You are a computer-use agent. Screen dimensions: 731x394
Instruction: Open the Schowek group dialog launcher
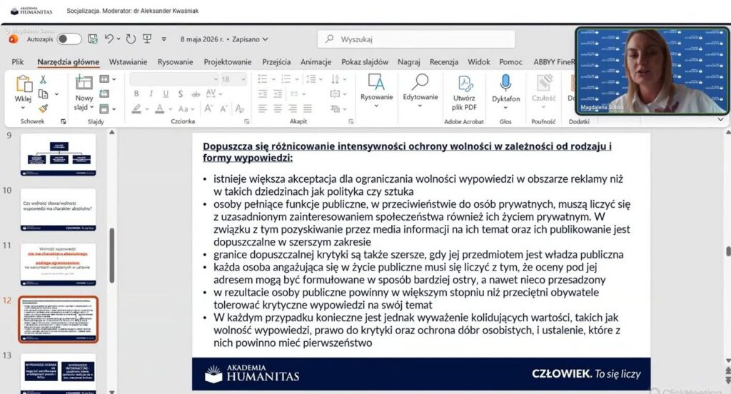pyautogui.click(x=64, y=121)
